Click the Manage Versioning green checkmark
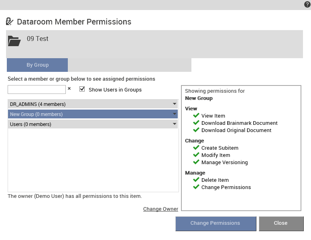Viewport: 311px width, 240px height. pos(196,162)
